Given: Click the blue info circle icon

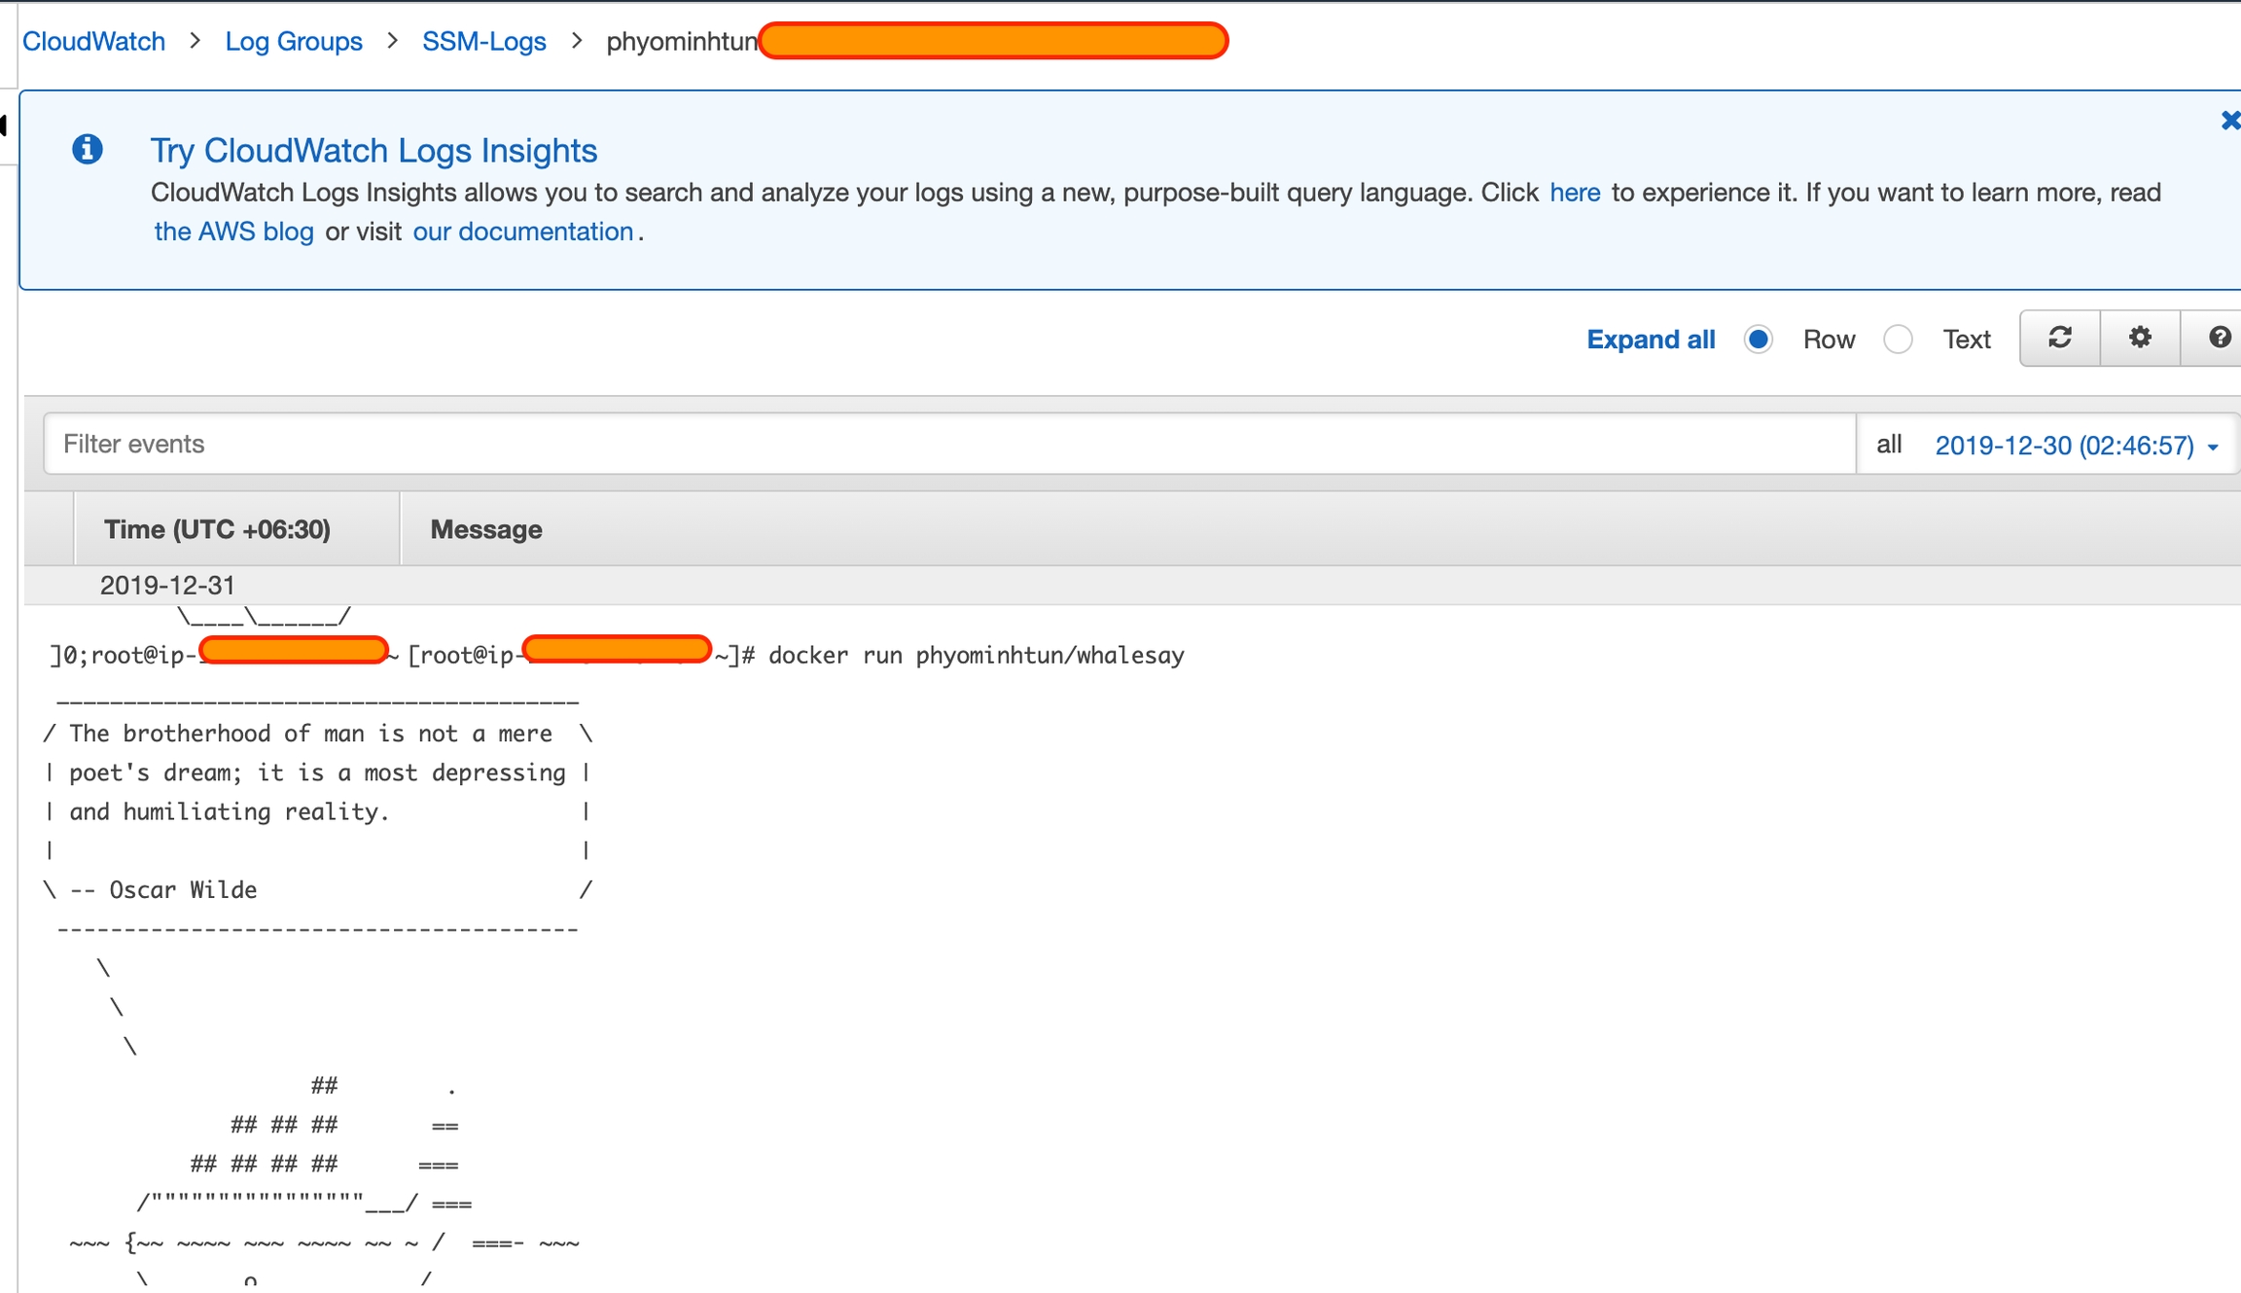Looking at the screenshot, I should pos(88,150).
